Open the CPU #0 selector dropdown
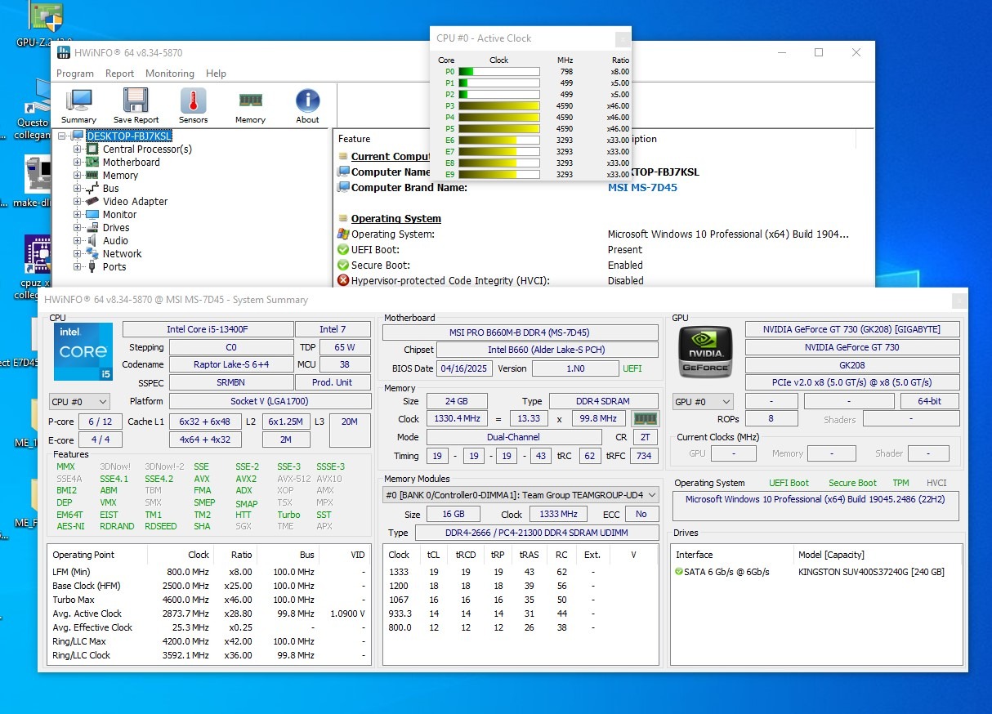The image size is (992, 714). point(79,402)
